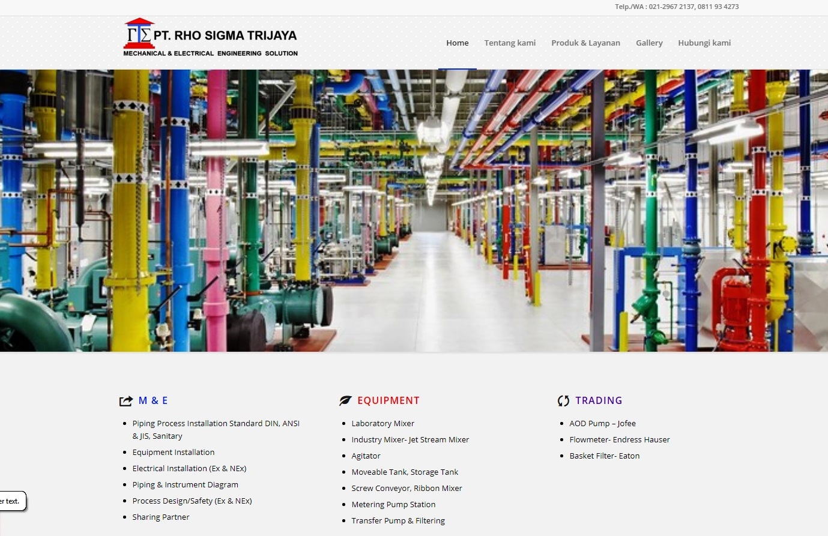828x536 pixels.
Task: Click the Laboratory Mixer list item
Action: 382,423
